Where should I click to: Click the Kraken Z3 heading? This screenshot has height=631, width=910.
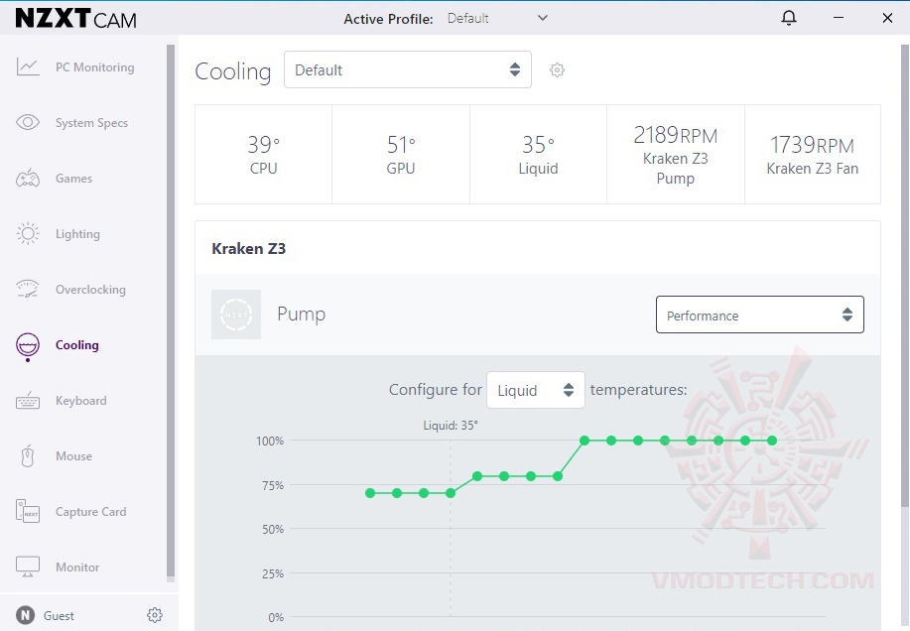pyautogui.click(x=248, y=249)
